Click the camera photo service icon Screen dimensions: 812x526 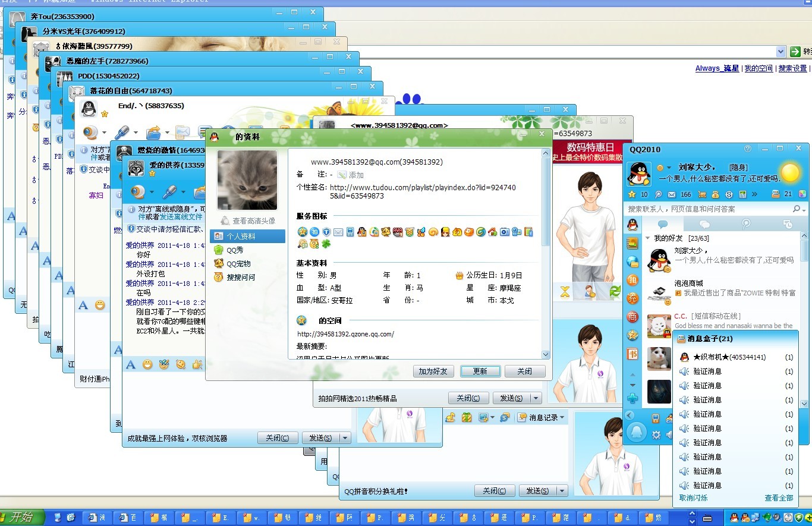click(504, 232)
